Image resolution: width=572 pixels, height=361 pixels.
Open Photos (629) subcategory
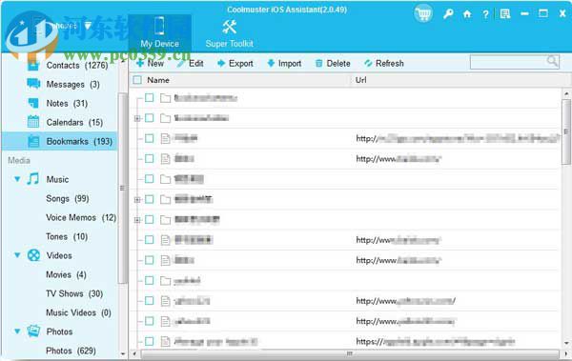[x=71, y=351]
